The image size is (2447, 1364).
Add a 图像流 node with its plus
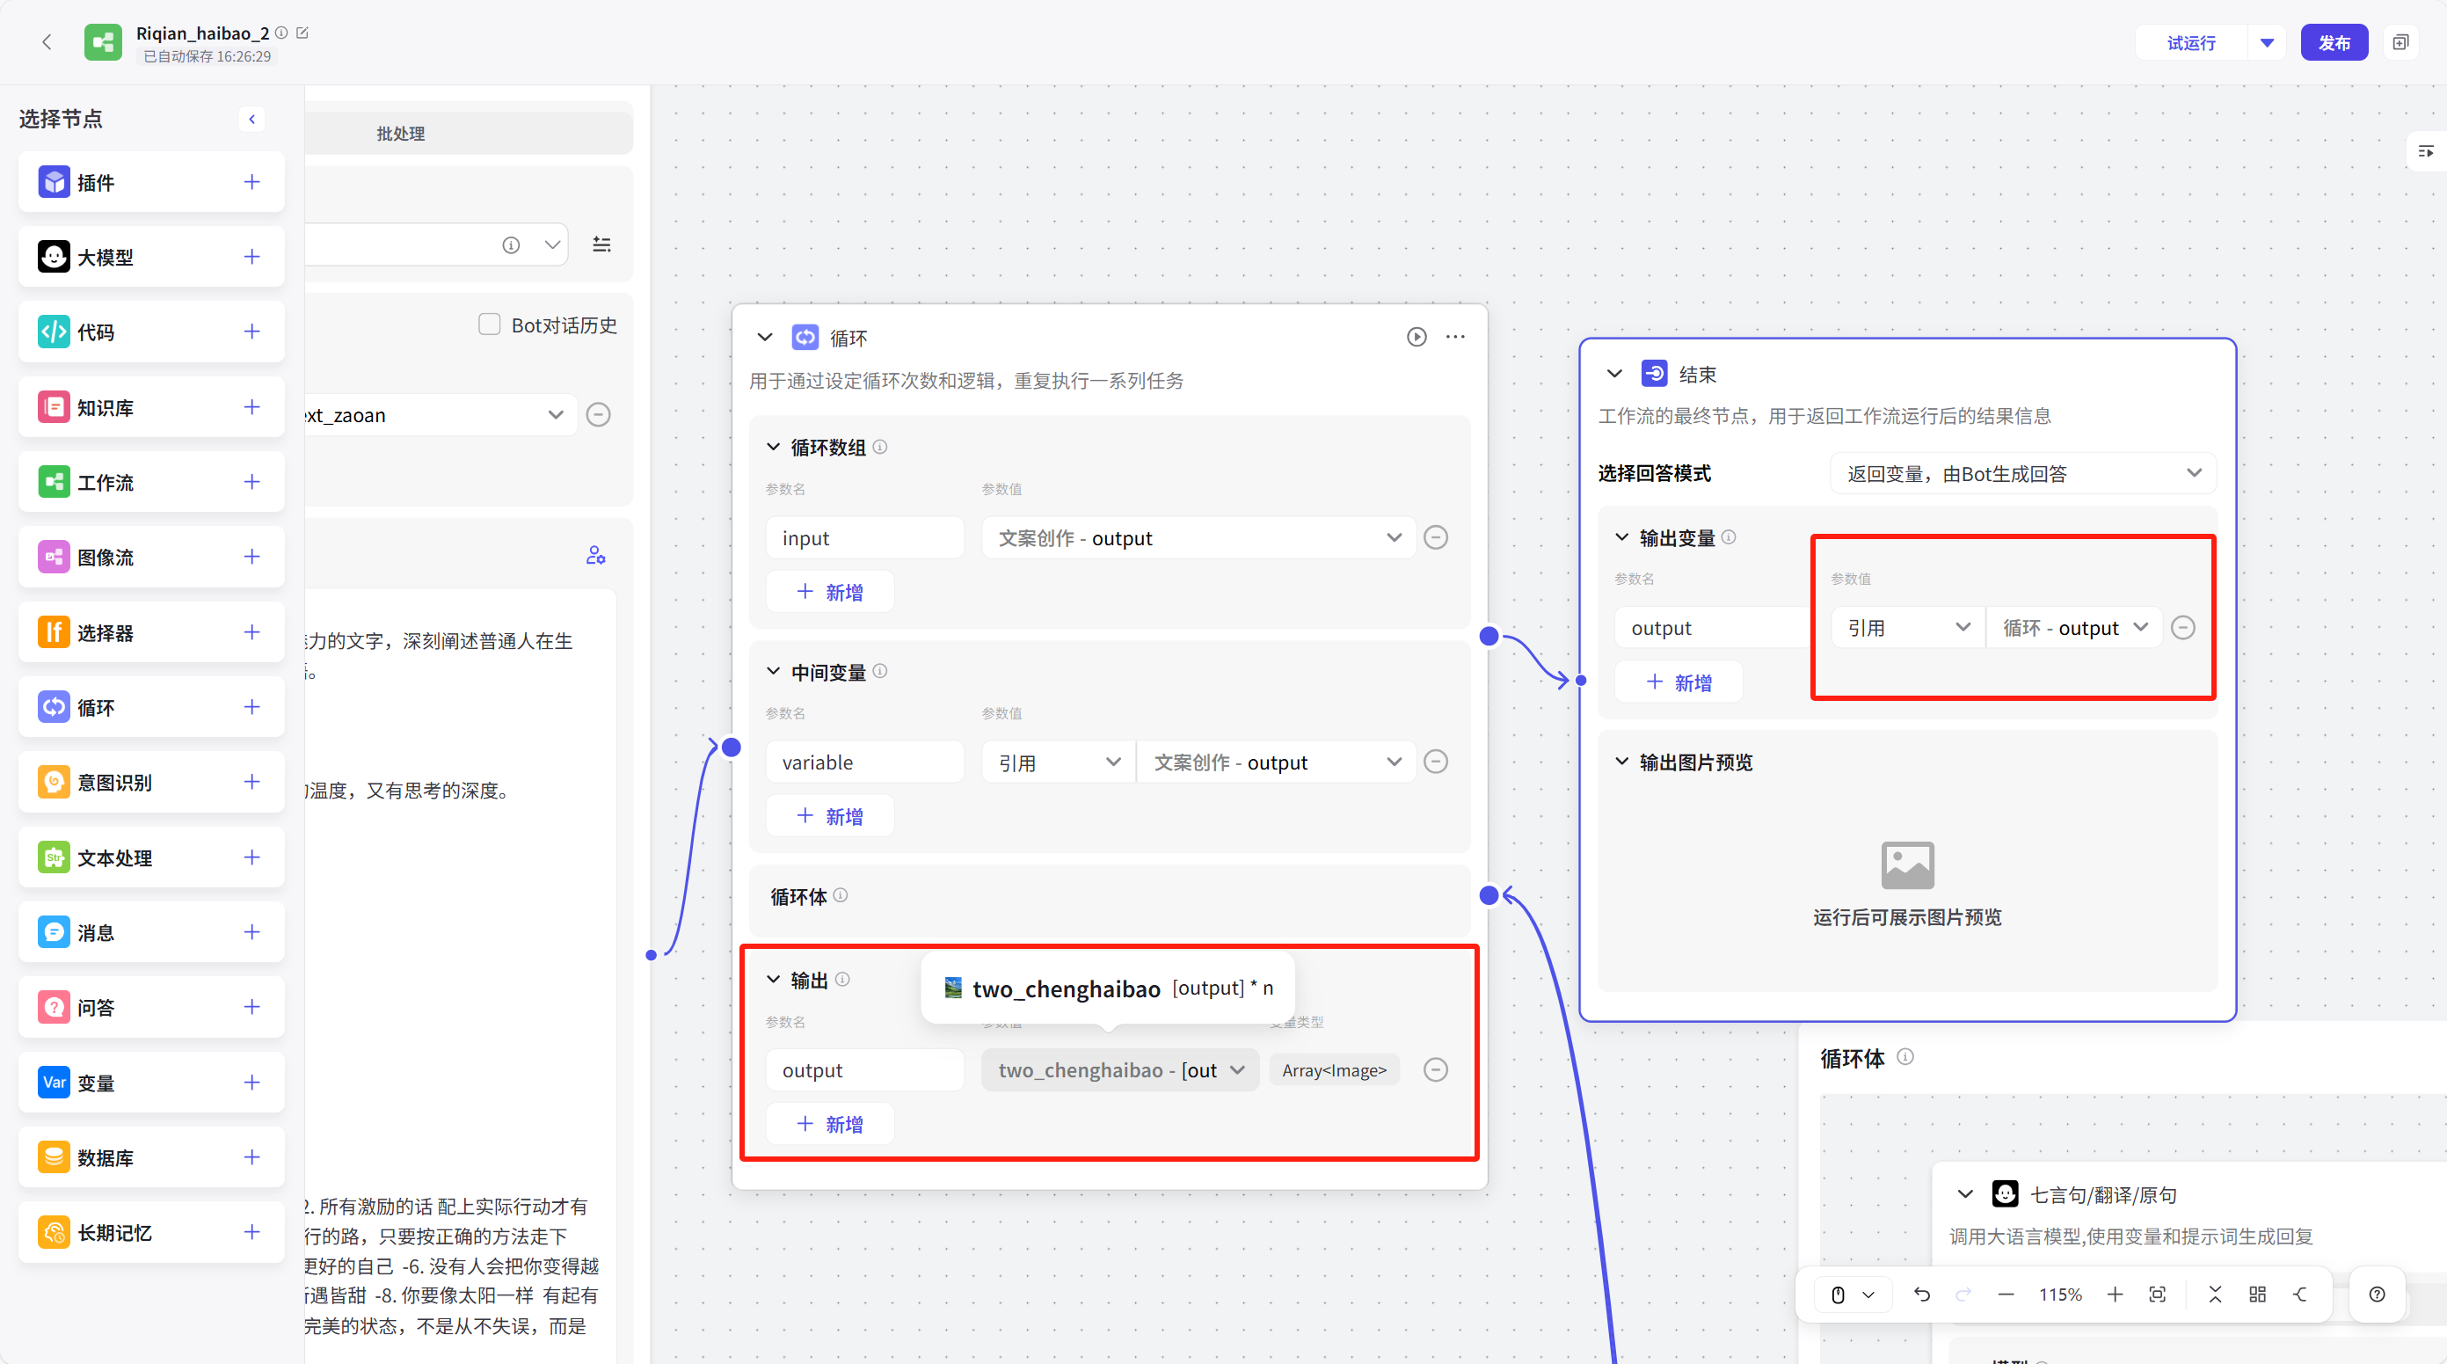tap(251, 557)
